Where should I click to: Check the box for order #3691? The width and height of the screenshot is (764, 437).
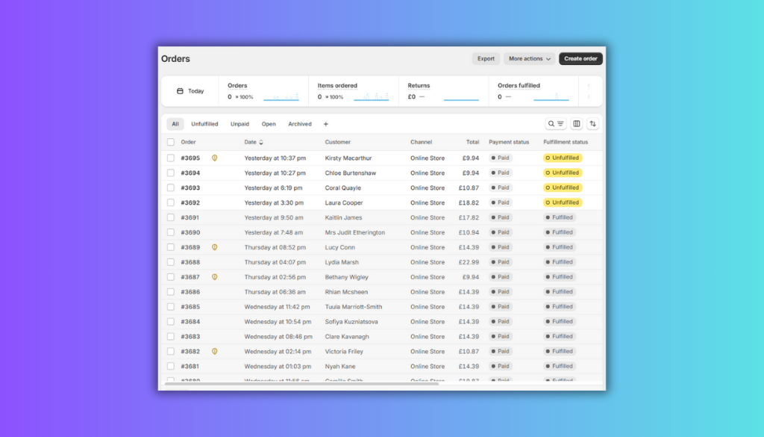(171, 217)
